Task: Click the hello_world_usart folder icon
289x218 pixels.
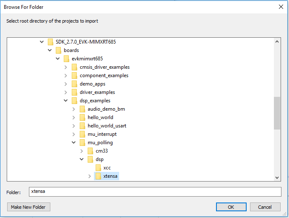Action: pos(82,126)
